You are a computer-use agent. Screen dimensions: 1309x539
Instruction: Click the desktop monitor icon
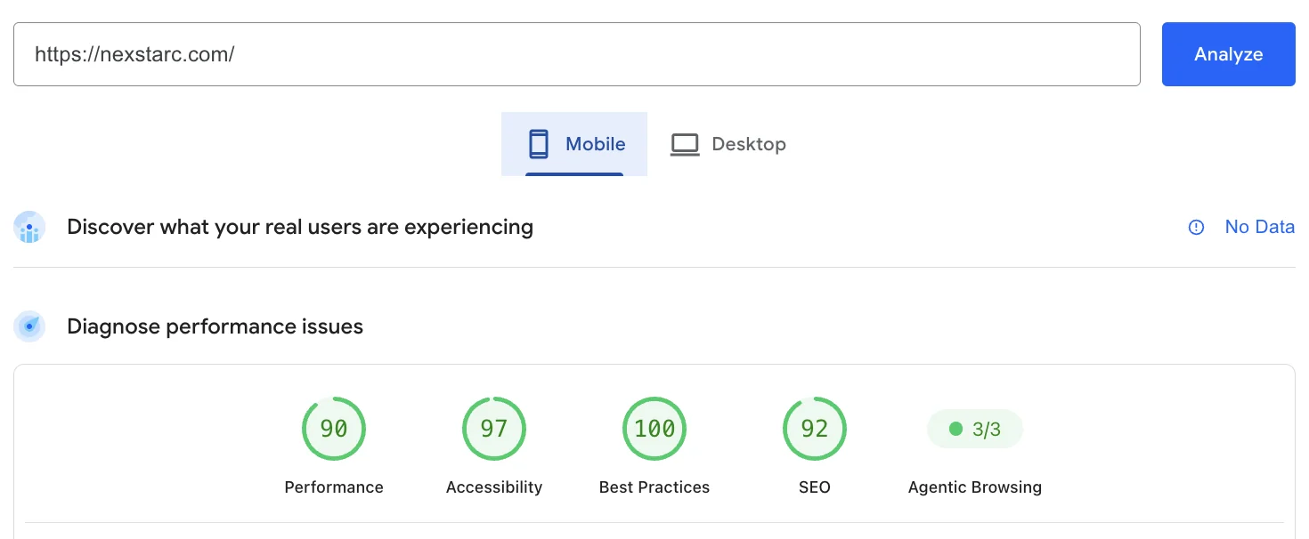[685, 144]
